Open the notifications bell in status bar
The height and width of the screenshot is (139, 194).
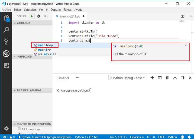[189, 137]
